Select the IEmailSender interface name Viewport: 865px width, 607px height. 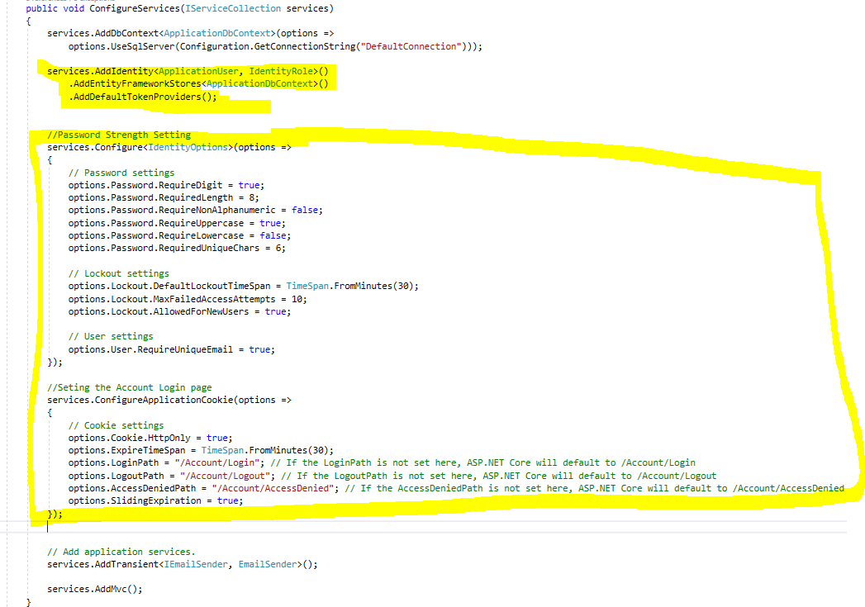(196, 565)
